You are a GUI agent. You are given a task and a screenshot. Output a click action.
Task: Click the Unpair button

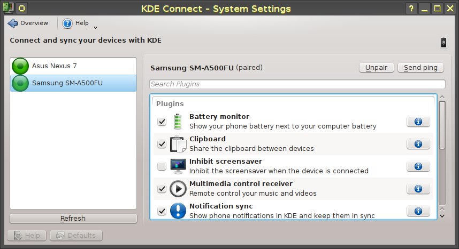click(376, 68)
